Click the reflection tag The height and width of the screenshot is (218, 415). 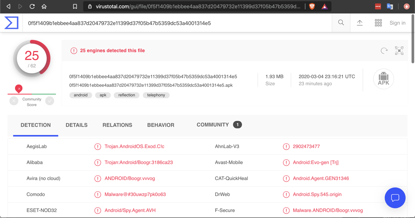[126, 95]
